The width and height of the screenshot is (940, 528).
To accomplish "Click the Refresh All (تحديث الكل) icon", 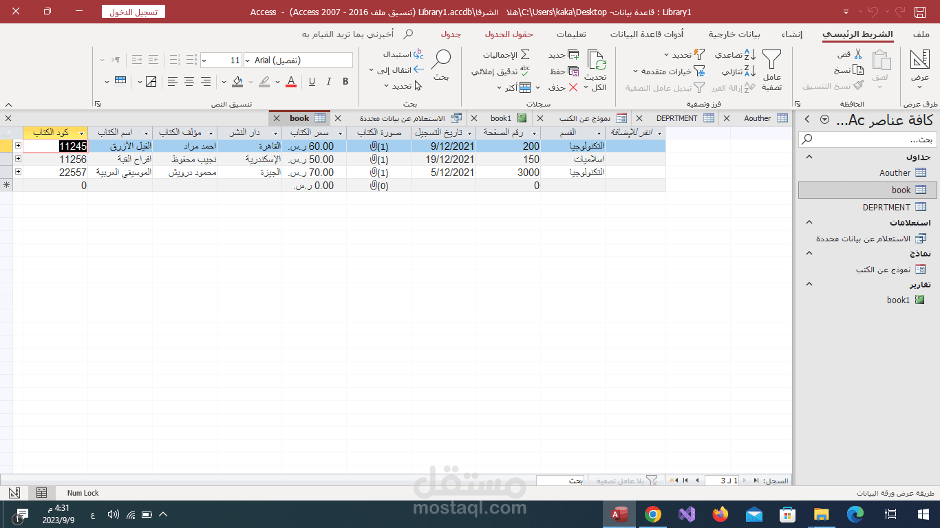I will coord(596,61).
